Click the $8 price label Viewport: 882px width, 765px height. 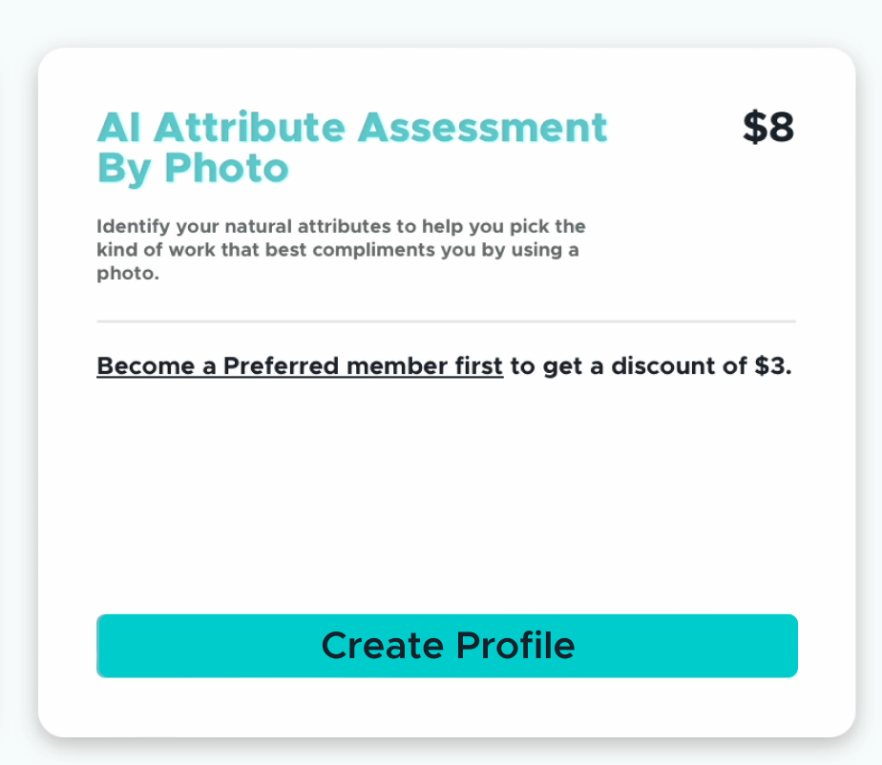pos(768,128)
